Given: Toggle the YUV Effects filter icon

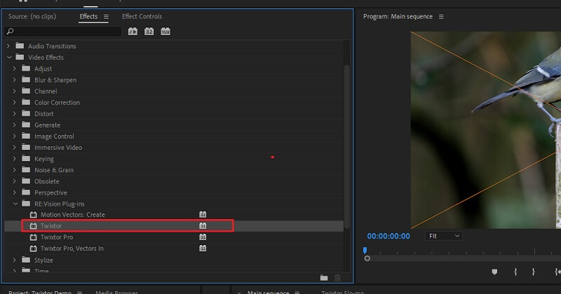Looking at the screenshot, I should point(165,31).
